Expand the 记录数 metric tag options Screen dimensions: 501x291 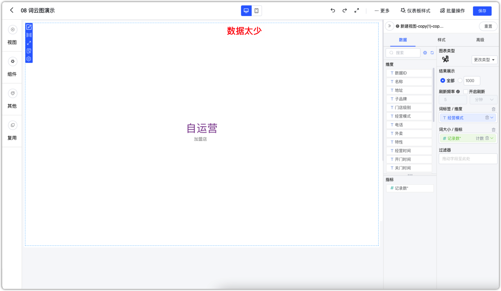click(492, 138)
